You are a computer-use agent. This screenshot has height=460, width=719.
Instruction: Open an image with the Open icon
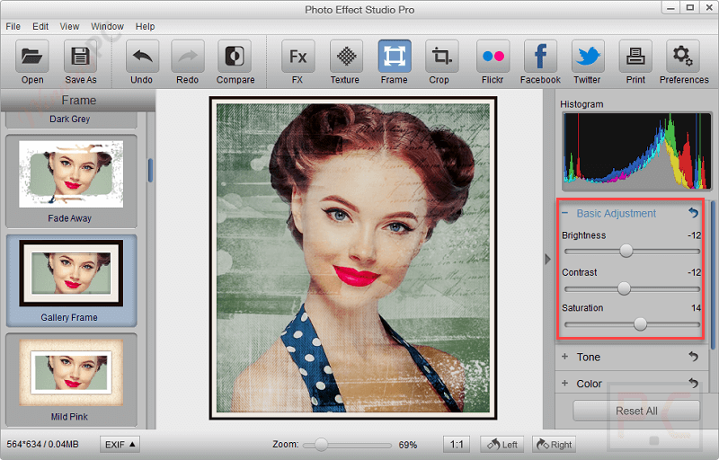pos(32,57)
